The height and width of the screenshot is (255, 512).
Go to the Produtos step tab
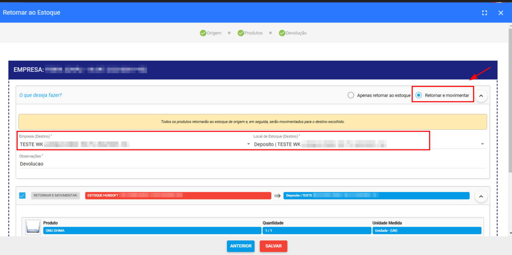click(x=253, y=33)
